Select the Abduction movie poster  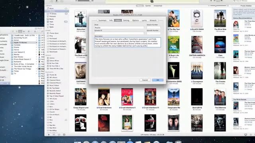80,19
